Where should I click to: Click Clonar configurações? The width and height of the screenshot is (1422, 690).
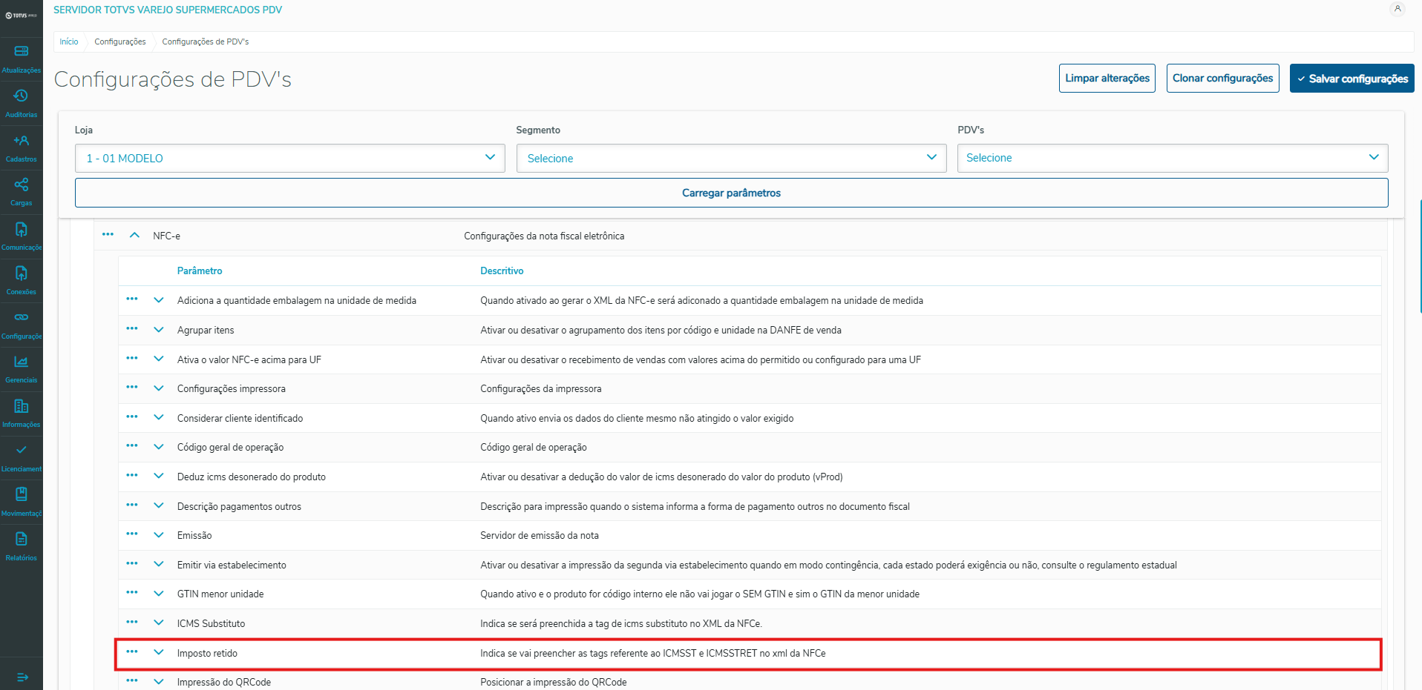(1223, 78)
